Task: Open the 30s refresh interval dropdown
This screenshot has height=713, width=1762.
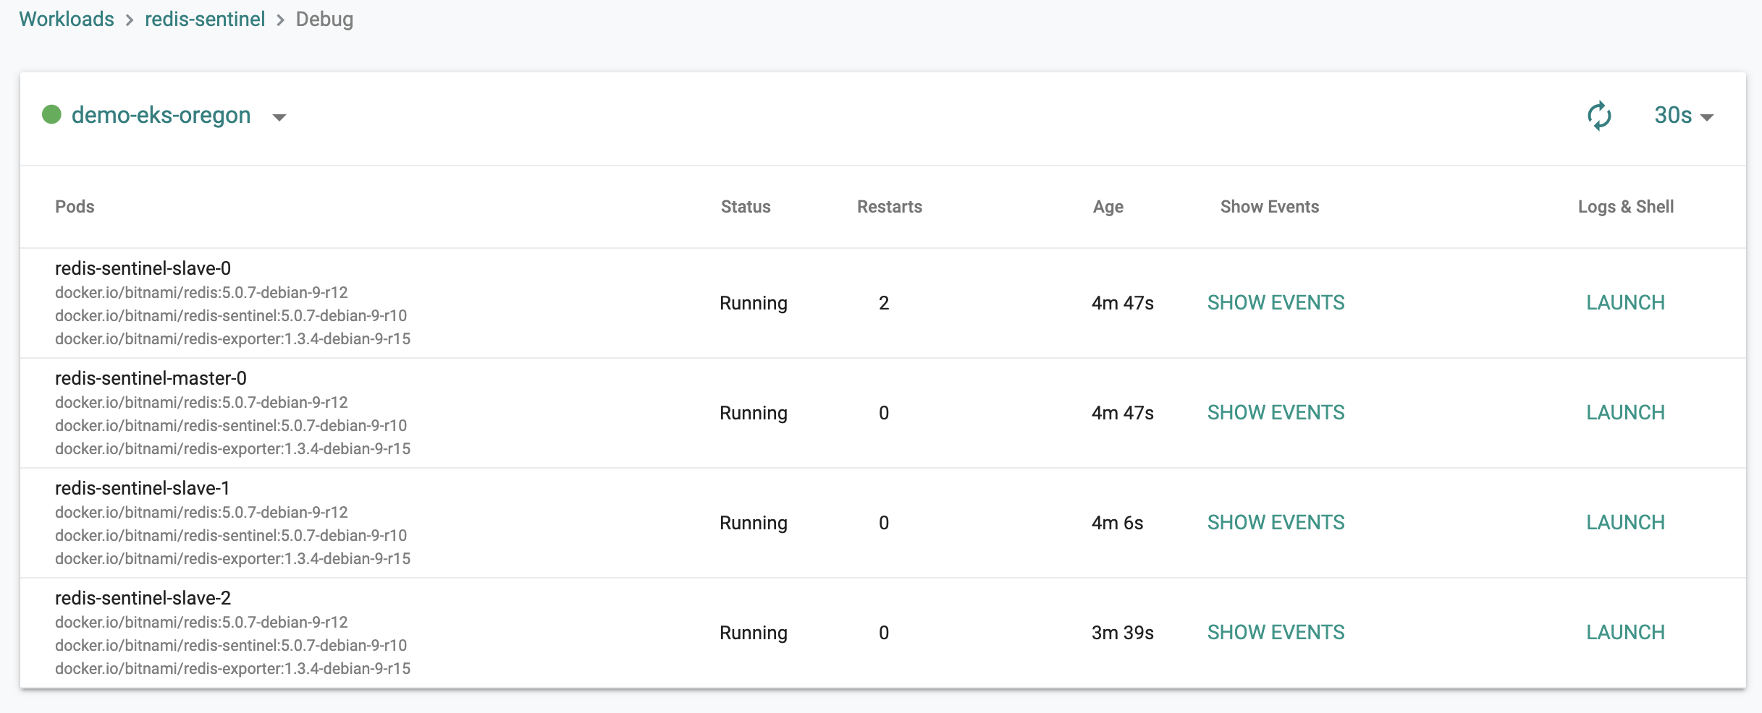Action: click(1684, 116)
